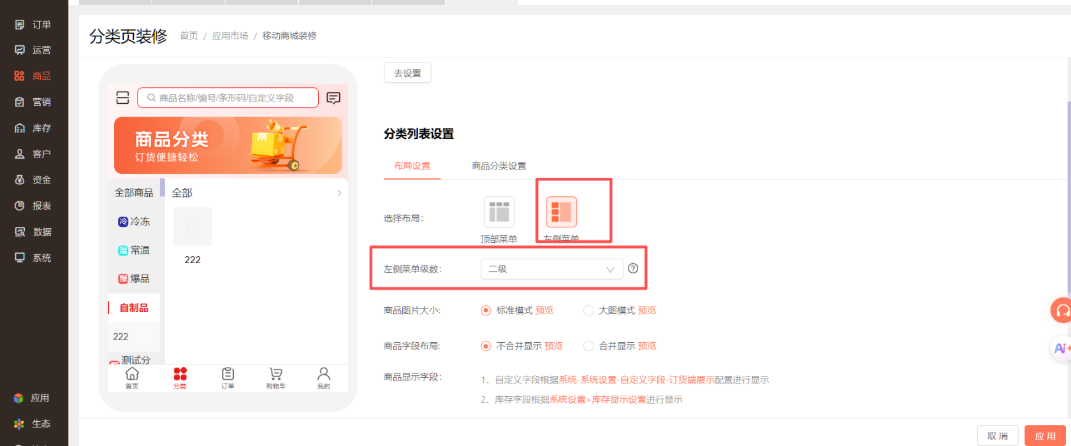Open 系统-系统设置-自定义字段-订货端展示 link

[x=636, y=380]
